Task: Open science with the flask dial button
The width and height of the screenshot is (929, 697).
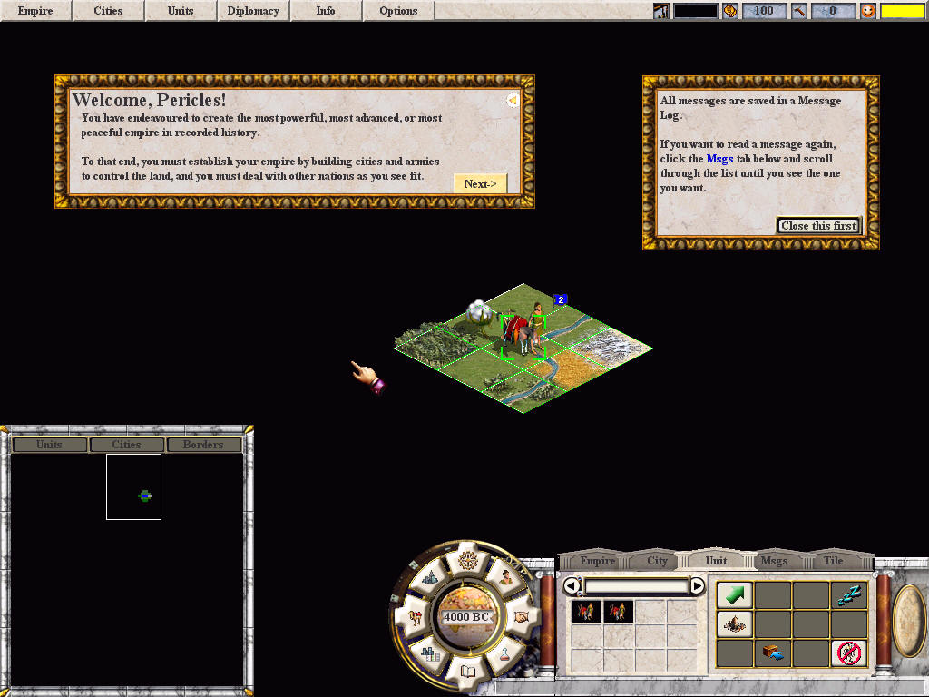Action: tap(504, 655)
